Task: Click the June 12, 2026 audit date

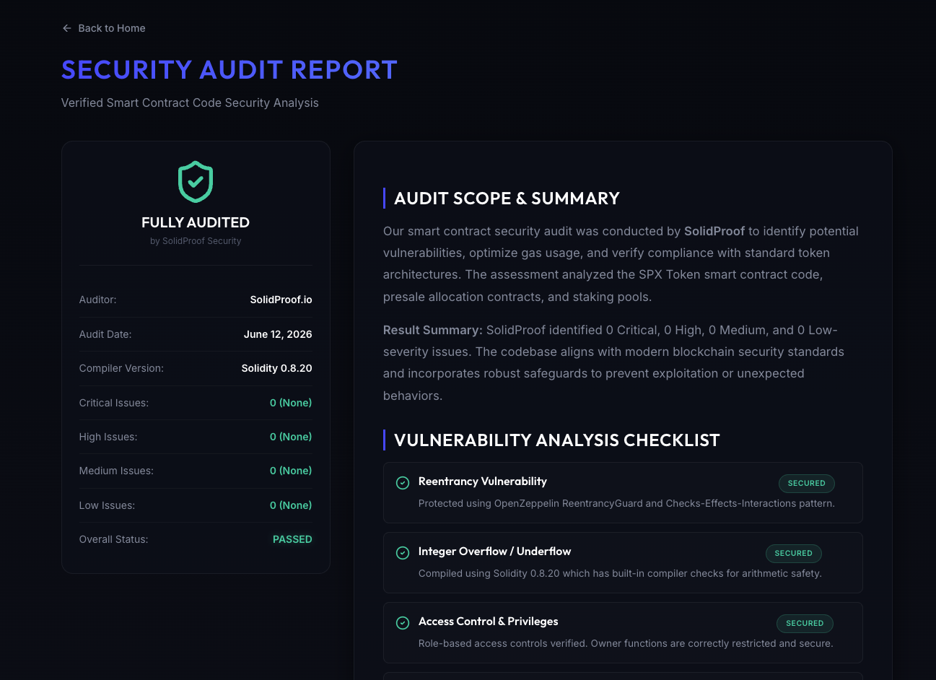Action: click(x=278, y=334)
